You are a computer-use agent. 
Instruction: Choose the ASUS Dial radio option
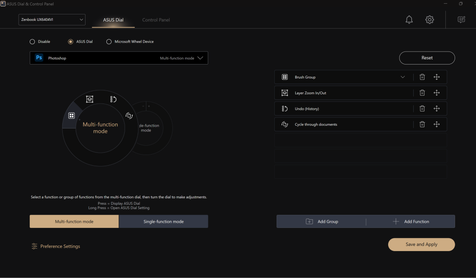coord(71,42)
